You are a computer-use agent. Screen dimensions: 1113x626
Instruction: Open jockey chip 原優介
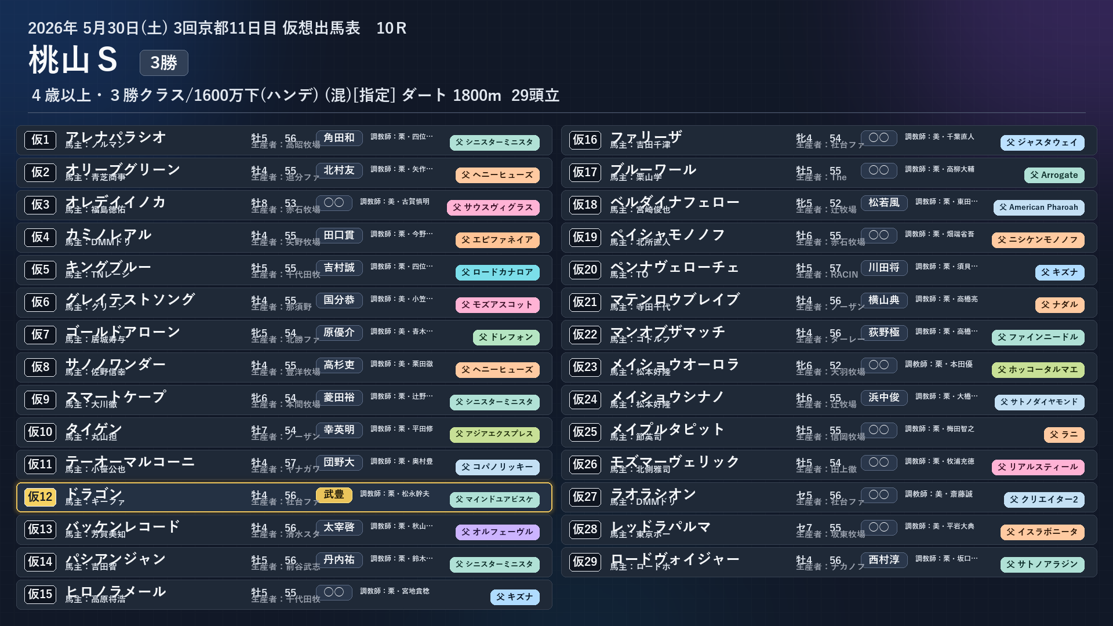click(x=339, y=333)
